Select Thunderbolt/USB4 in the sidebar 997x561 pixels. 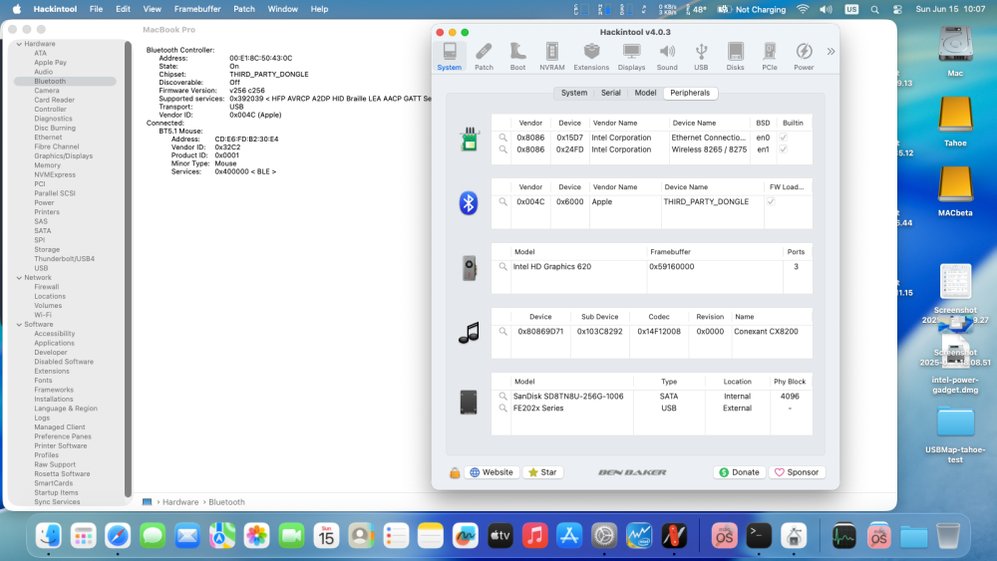coord(64,259)
